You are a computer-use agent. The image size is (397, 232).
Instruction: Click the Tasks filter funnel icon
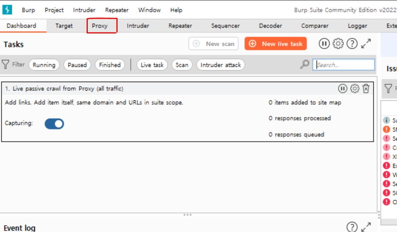[5, 64]
